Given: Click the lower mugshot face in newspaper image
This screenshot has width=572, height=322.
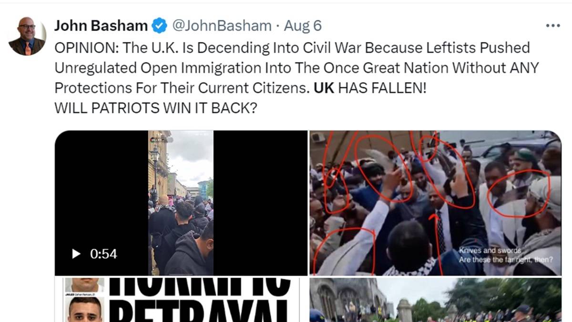Looking at the screenshot, I should [x=85, y=310].
